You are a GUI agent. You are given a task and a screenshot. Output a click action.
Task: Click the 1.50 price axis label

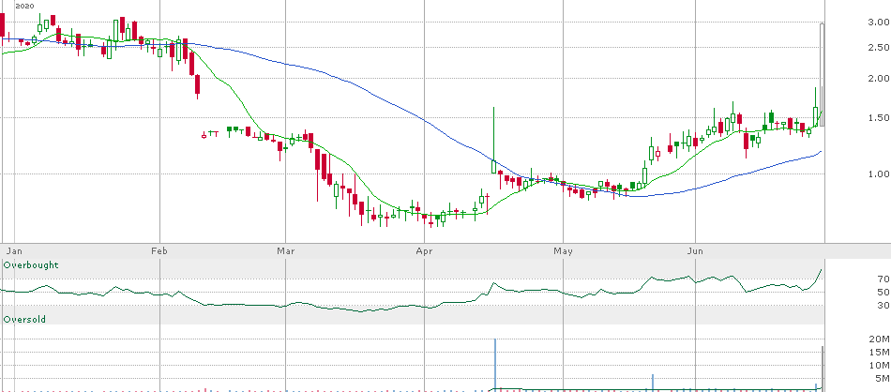click(879, 117)
